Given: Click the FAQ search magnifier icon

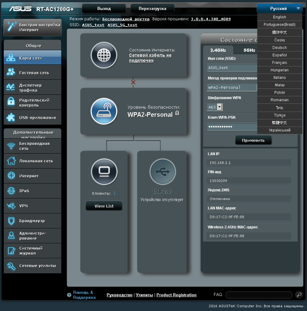Looking at the screenshot, I should [299, 294].
